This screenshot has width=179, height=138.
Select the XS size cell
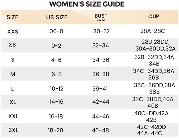coord(12,45)
